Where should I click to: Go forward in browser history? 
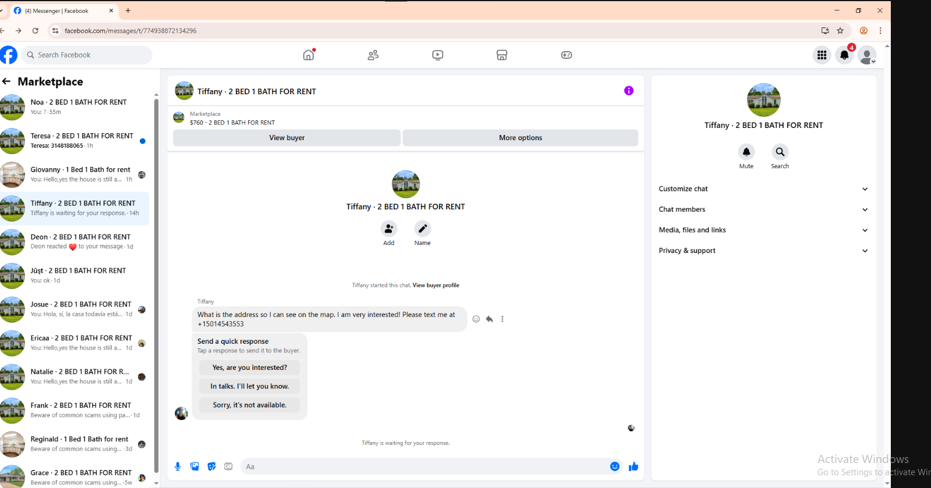[x=19, y=31]
